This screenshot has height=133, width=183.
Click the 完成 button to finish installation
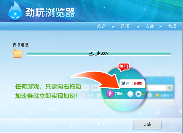tap(147, 124)
